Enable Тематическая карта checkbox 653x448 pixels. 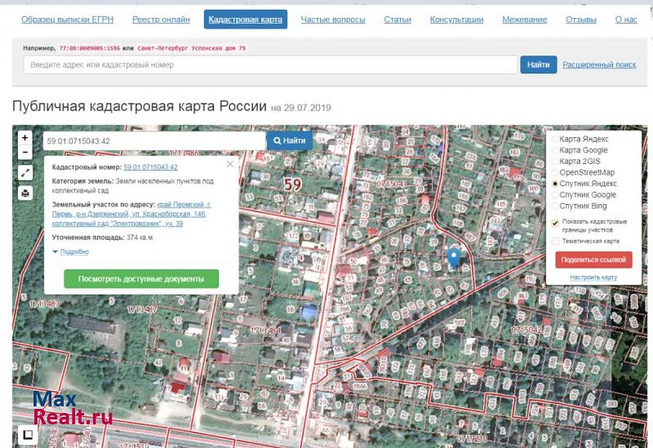click(x=555, y=241)
